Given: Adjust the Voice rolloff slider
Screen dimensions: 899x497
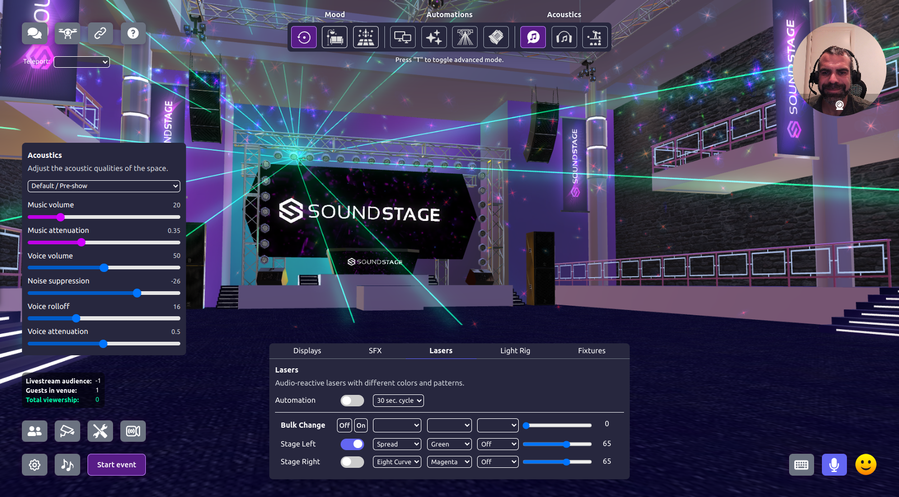Looking at the screenshot, I should (104, 318).
